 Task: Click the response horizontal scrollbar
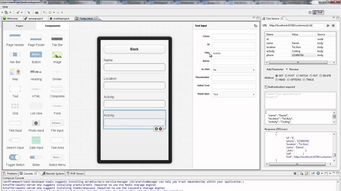[297, 164]
